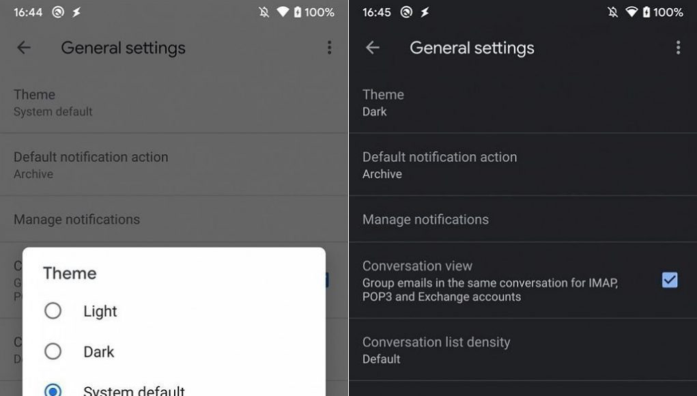697x396 pixels.
Task: Tap lightning bolt icon in left status bar
Action: pyautogui.click(x=76, y=12)
